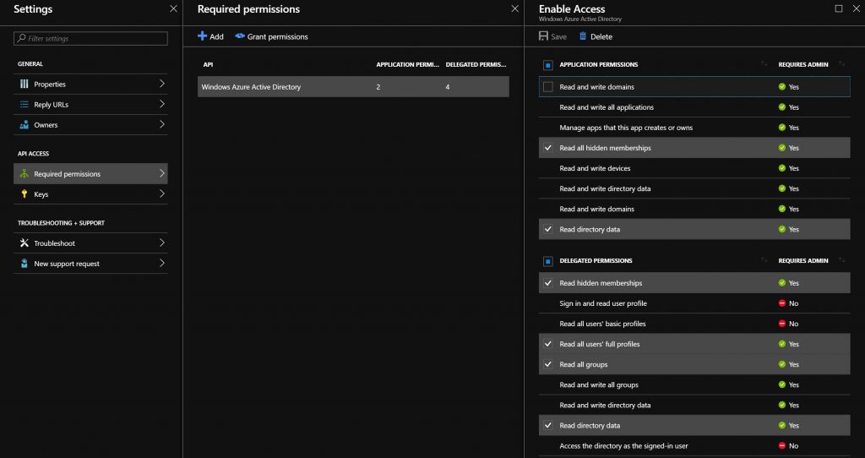Click green status icon for Manage apps this app creates
This screenshot has width=865, height=458.
(x=781, y=128)
